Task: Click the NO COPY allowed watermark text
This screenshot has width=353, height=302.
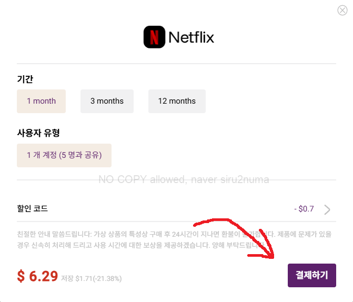Action: (x=184, y=179)
